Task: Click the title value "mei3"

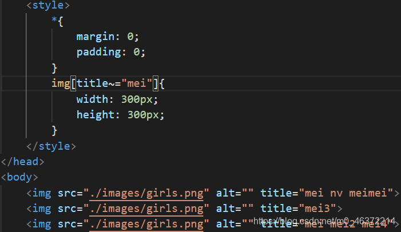Action: (317, 209)
